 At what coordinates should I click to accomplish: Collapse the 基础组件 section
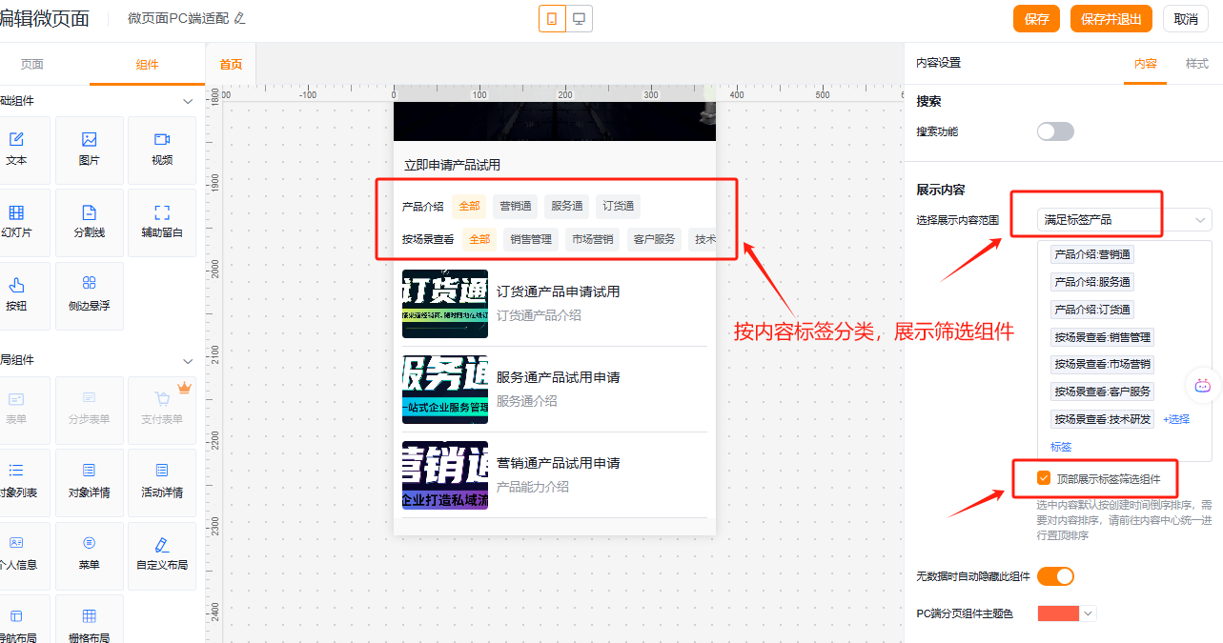tap(188, 101)
